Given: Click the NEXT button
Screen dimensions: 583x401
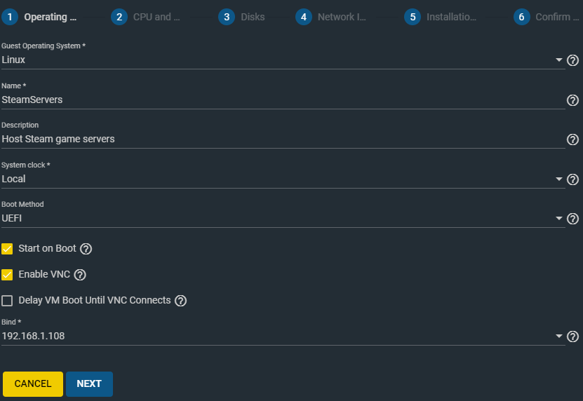Looking at the screenshot, I should [x=89, y=384].
